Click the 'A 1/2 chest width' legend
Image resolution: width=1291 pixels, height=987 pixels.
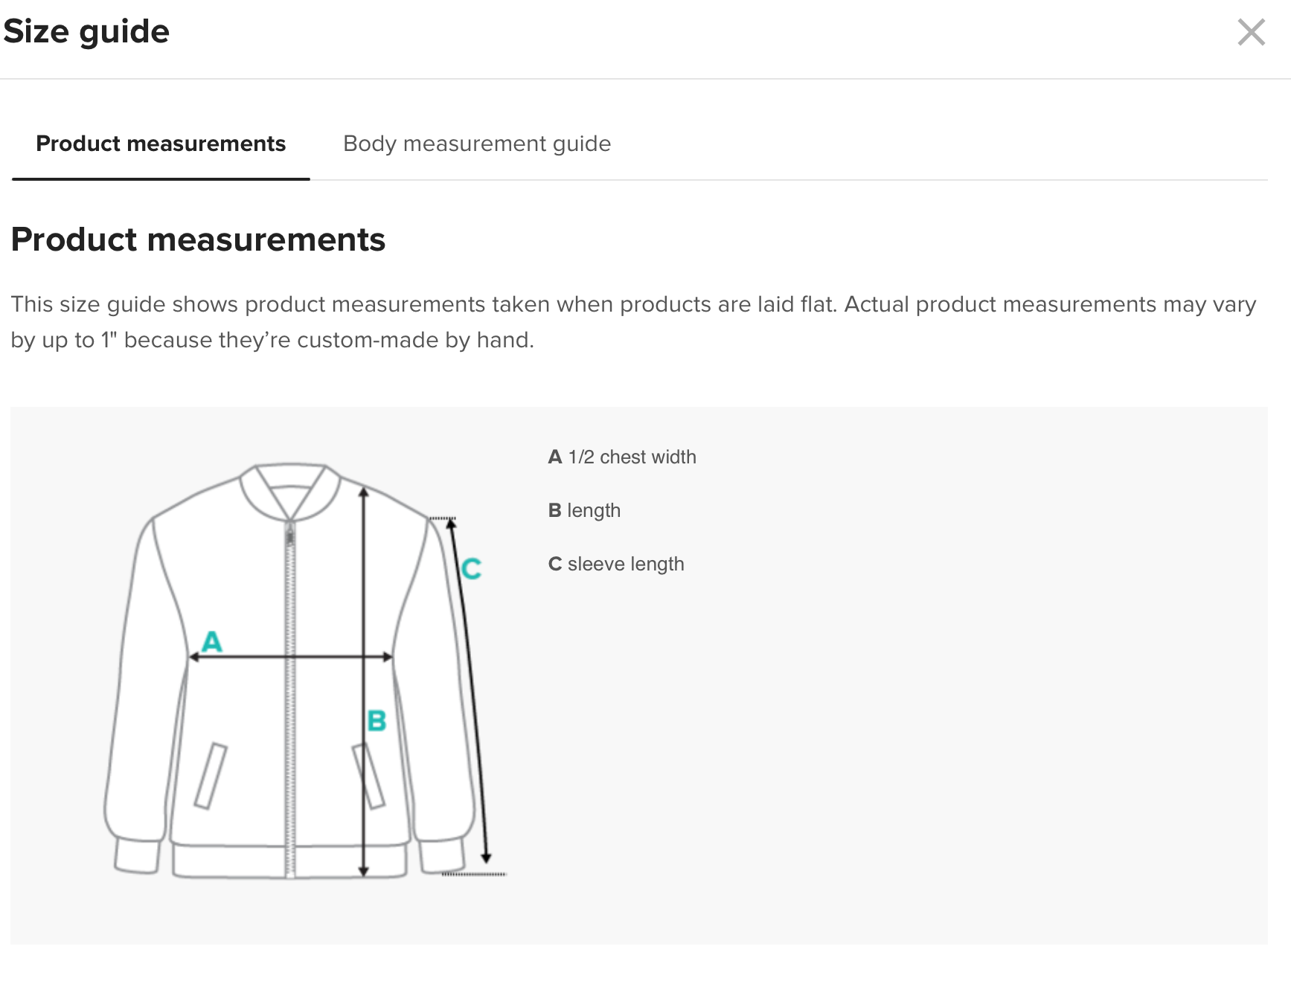point(622,457)
